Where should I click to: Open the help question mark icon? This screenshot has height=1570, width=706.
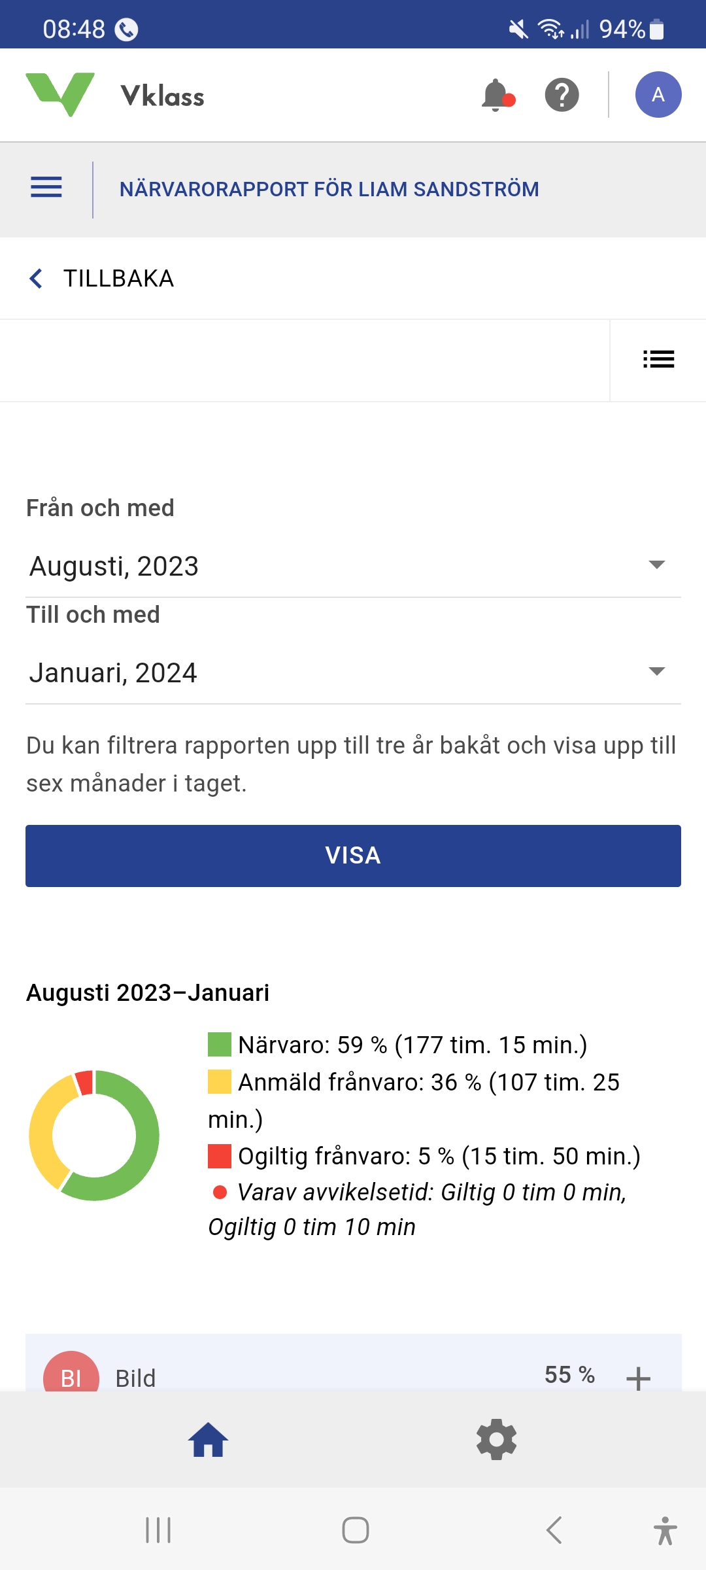(x=562, y=96)
